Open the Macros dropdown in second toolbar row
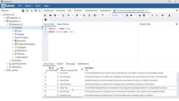Viewport: 179px width, 101px height. click(46, 20)
